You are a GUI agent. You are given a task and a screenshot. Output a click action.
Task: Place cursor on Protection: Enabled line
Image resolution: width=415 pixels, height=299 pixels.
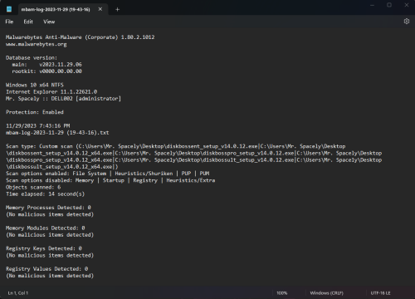click(x=35, y=112)
